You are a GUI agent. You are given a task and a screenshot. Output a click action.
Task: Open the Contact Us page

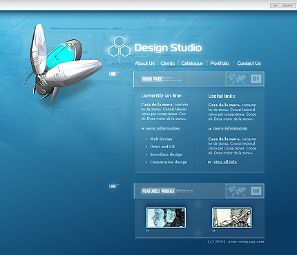click(249, 63)
